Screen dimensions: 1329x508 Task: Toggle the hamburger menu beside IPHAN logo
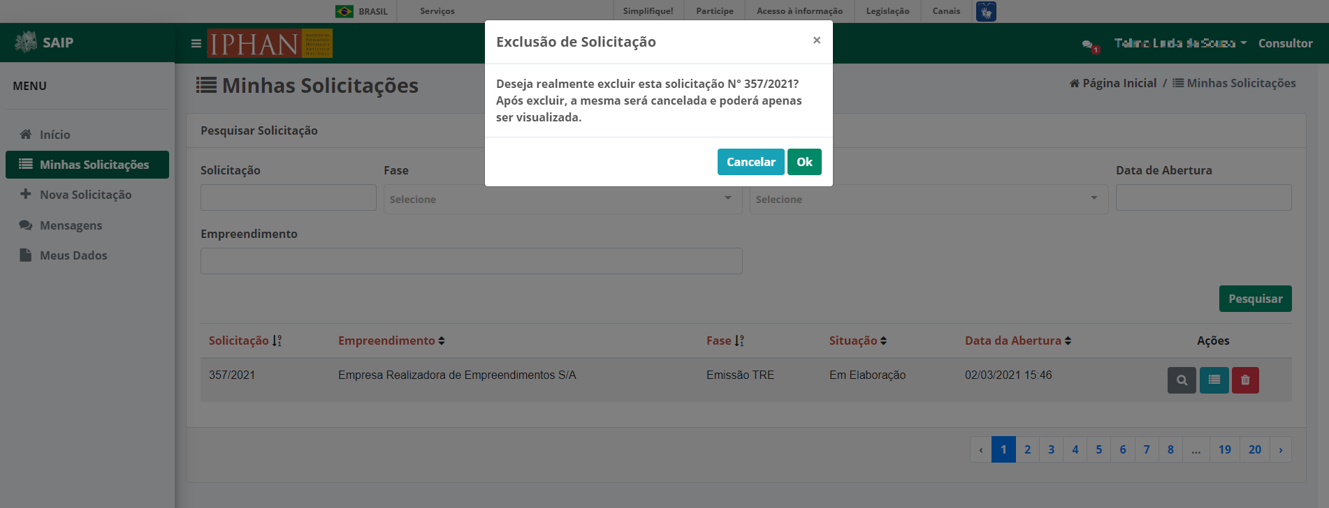tap(196, 43)
